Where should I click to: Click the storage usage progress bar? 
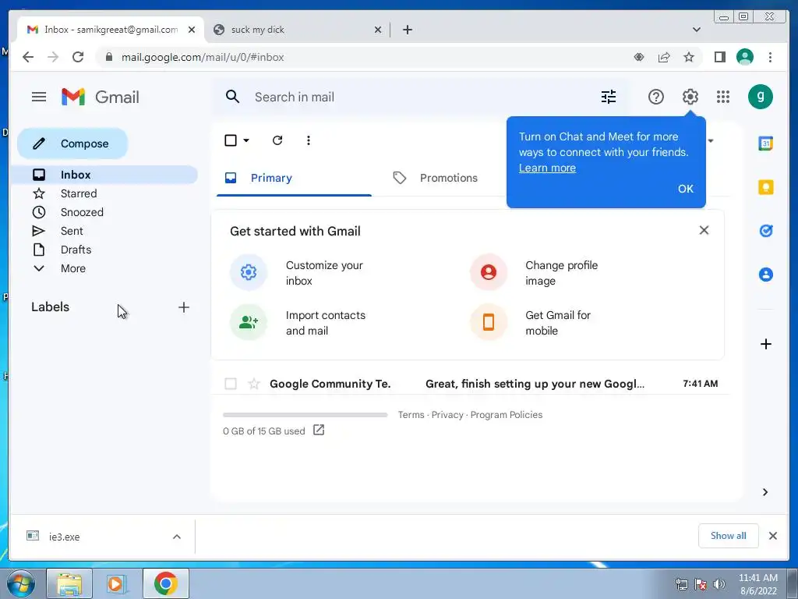click(305, 415)
